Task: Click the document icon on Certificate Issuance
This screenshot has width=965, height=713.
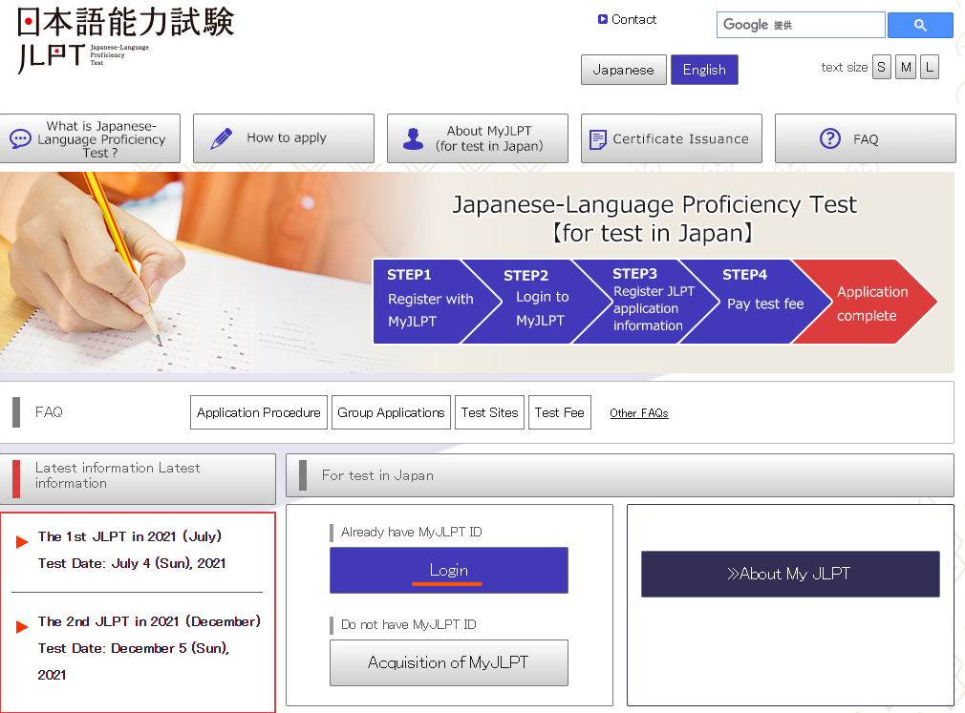Action: 598,139
